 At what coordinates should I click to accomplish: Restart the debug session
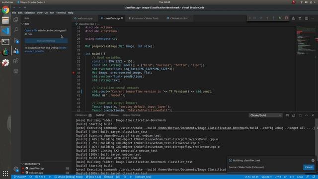[x=280, y=18]
